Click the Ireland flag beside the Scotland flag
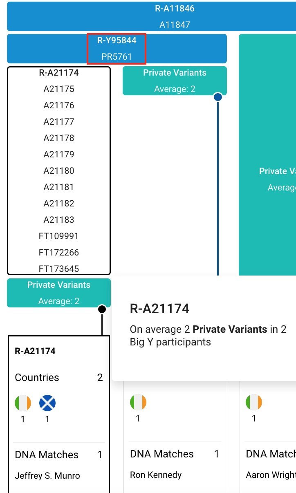 coord(23,403)
